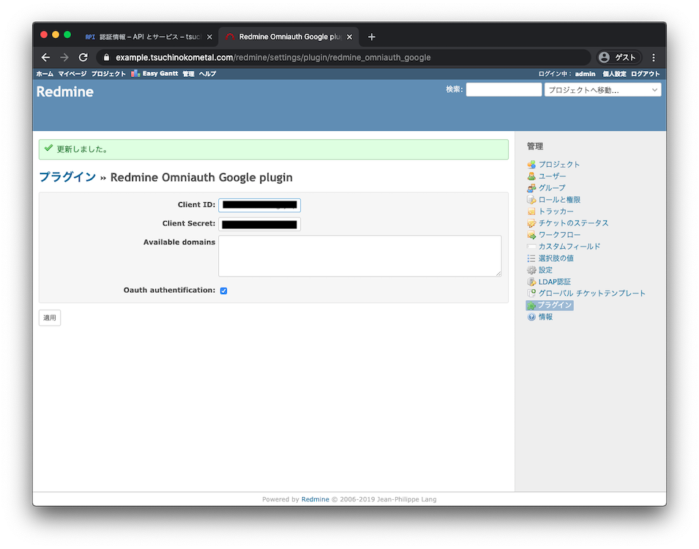This screenshot has height=549, width=699.
Task: Click the ログアウト link
Action: (645, 74)
